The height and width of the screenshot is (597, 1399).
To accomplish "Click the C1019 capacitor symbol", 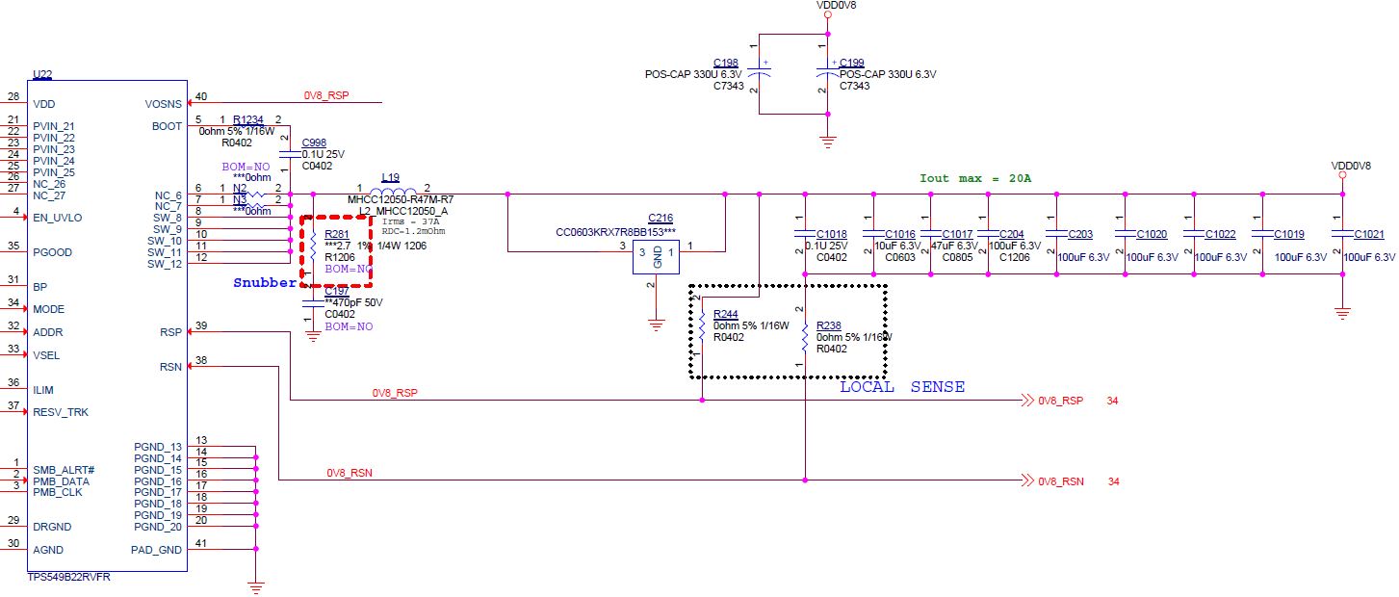I will (1262, 232).
